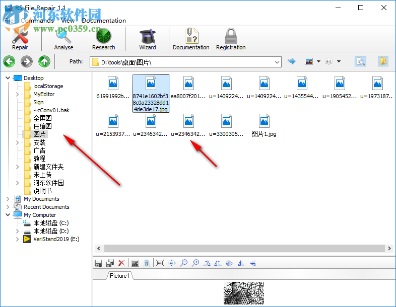Flip preview image horizontally
Image resolution: width=396 pixels, height=307 pixels.
241,263
